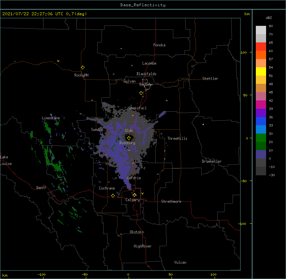Click the km unit label beside the timestamp row

(247, 14)
